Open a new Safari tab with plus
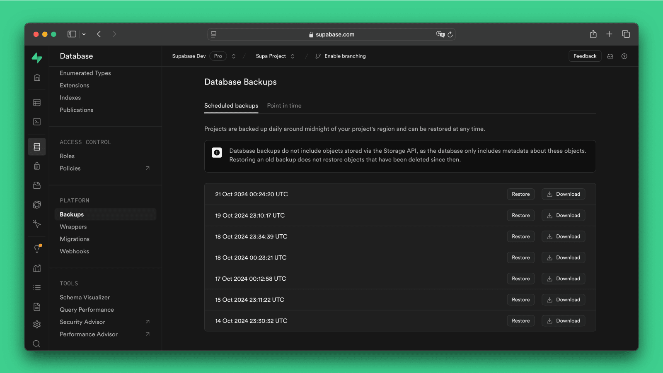This screenshot has height=373, width=663. pos(609,34)
